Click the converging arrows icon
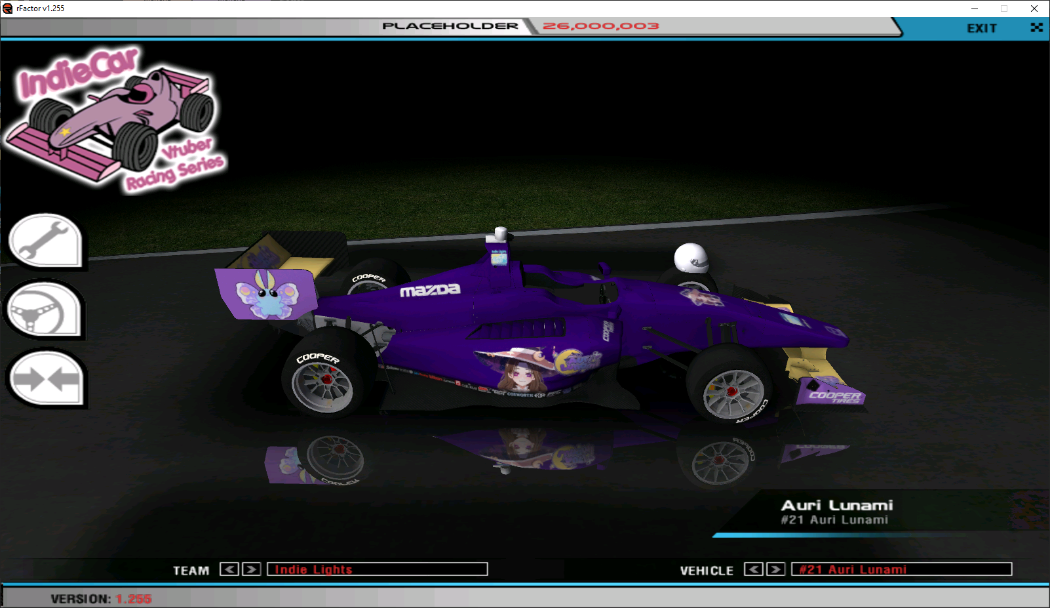 point(46,379)
